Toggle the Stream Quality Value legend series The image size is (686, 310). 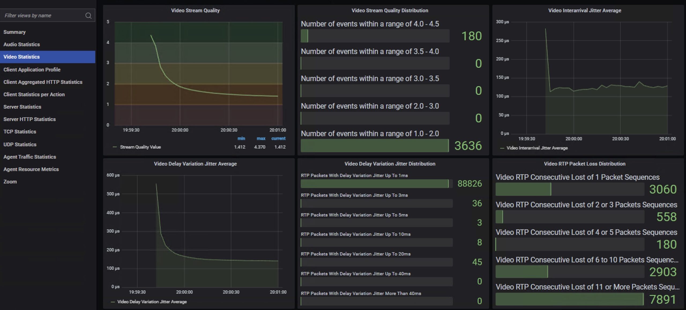[140, 147]
